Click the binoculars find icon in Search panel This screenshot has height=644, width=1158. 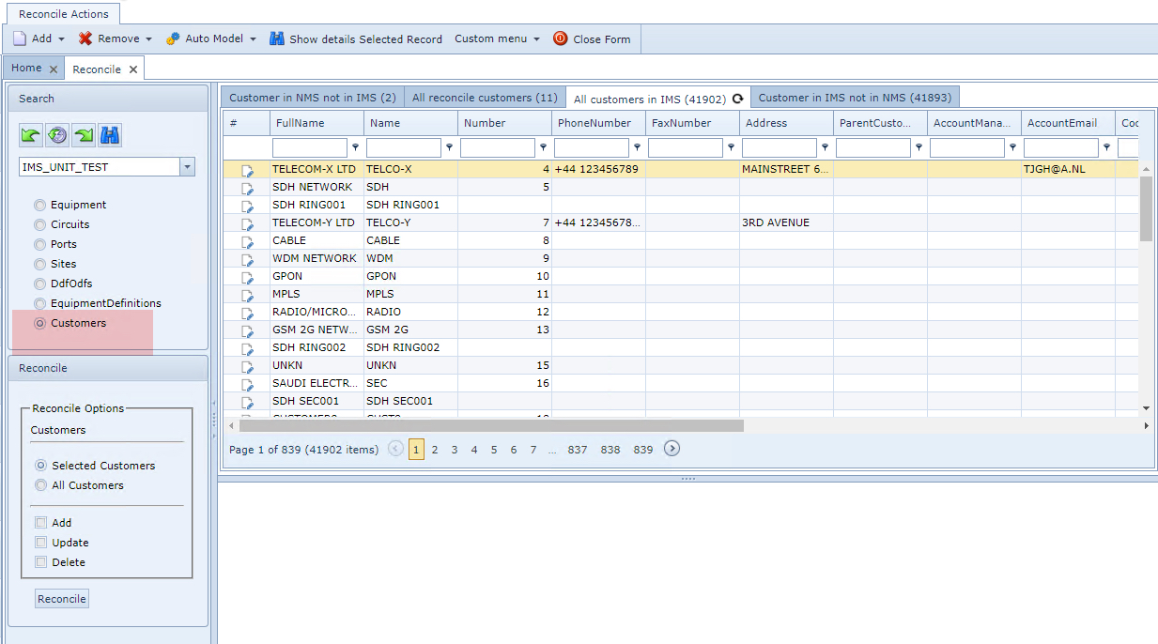pos(110,136)
